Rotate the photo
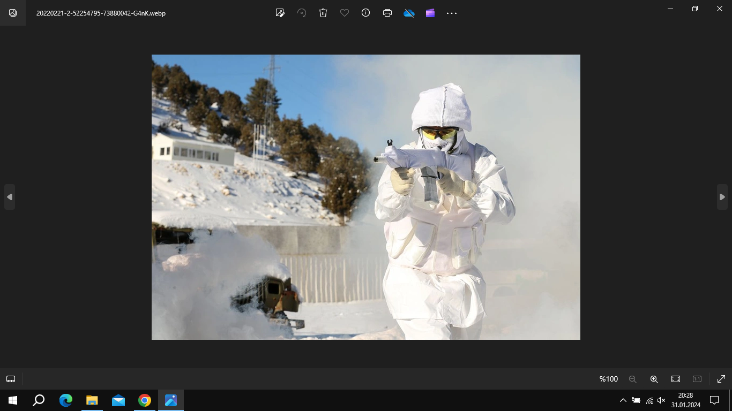 click(302, 13)
